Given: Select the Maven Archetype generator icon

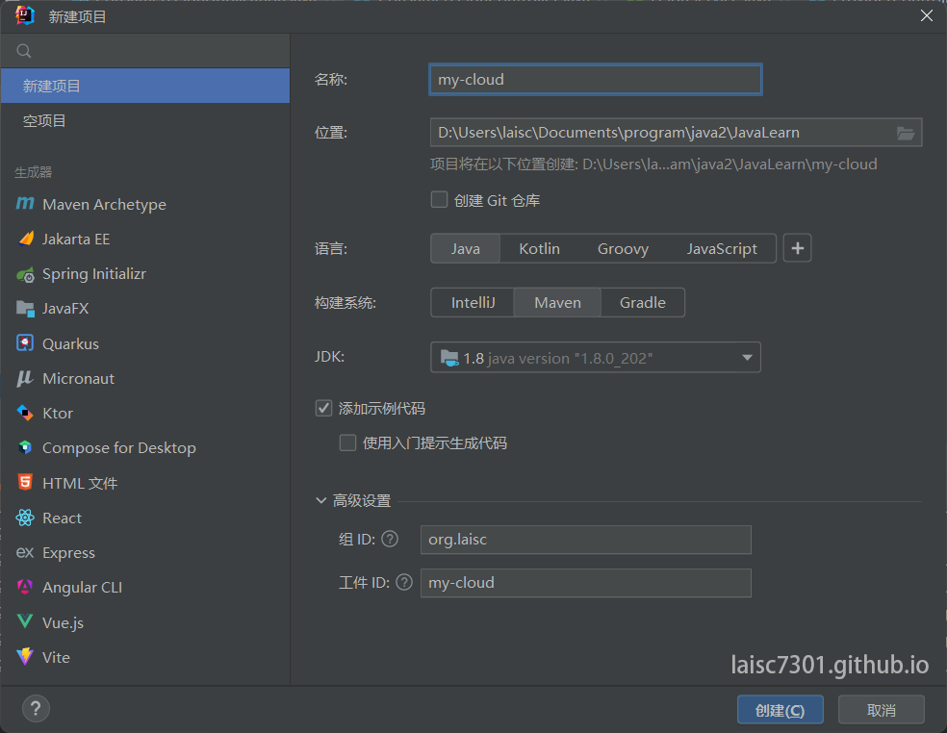Looking at the screenshot, I should pyautogui.click(x=25, y=204).
